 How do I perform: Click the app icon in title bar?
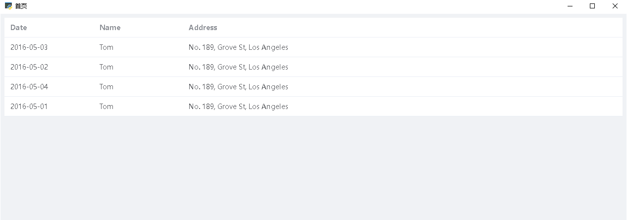[8, 6]
